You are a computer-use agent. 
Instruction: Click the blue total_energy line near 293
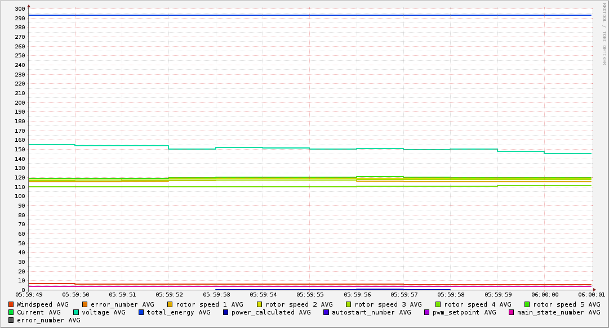click(310, 15)
